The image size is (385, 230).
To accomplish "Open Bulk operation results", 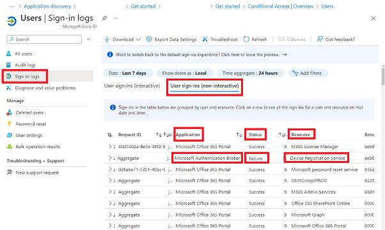I will (38, 147).
